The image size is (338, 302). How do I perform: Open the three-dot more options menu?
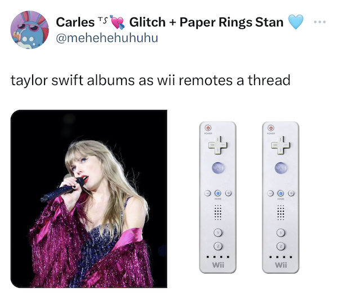pos(319,22)
